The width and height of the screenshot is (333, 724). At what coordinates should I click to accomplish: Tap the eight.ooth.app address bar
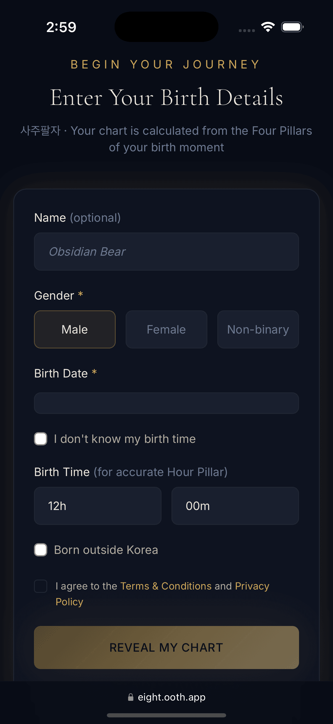[x=171, y=697]
